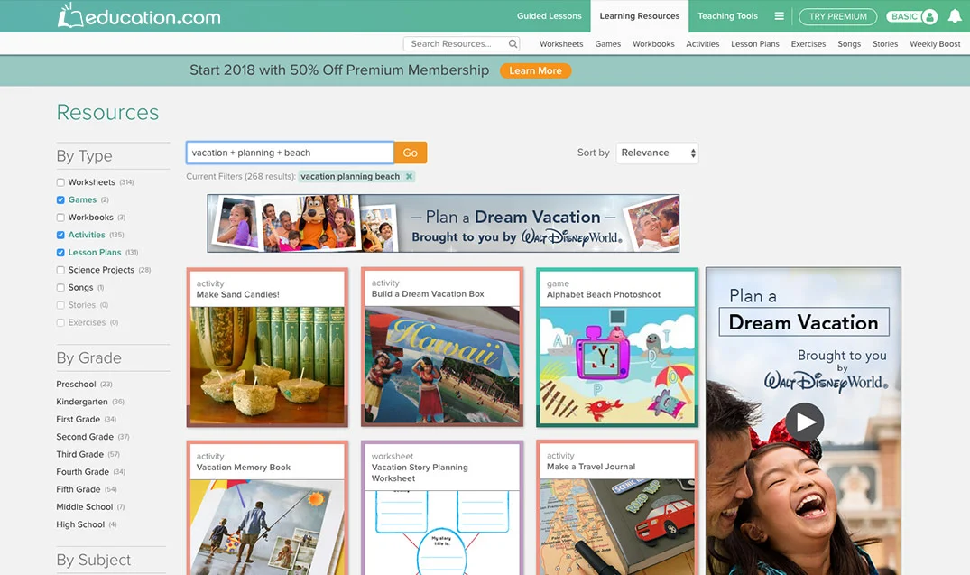Go to Worksheets in the sub-navigation
This screenshot has width=970, height=575.
click(x=561, y=44)
